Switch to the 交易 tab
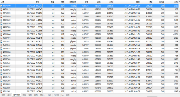 (3, 95)
